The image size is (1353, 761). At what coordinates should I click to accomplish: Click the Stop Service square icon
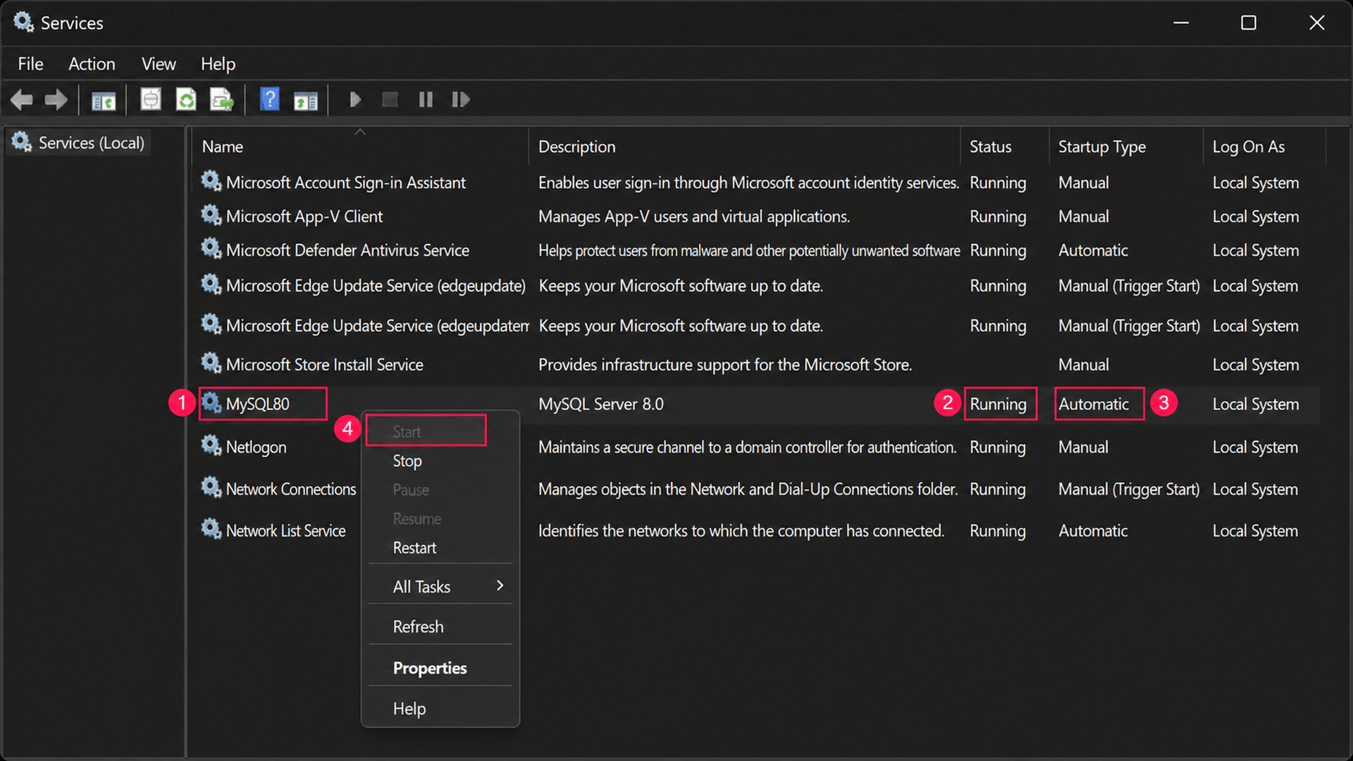(390, 100)
